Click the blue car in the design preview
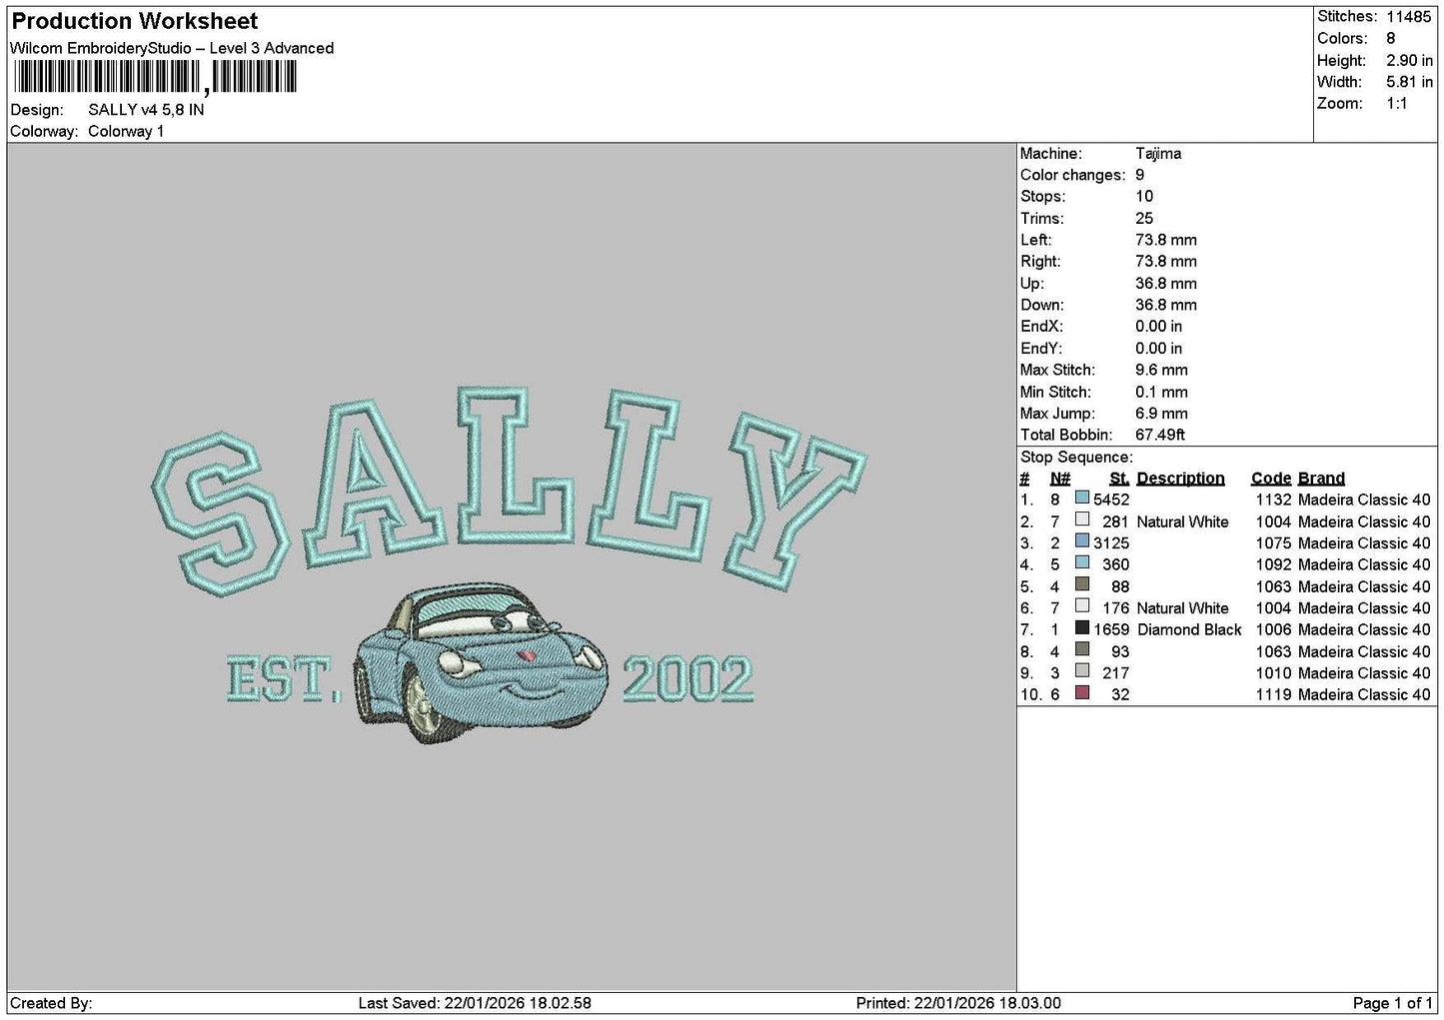The width and height of the screenshot is (1444, 1020). tap(481, 665)
